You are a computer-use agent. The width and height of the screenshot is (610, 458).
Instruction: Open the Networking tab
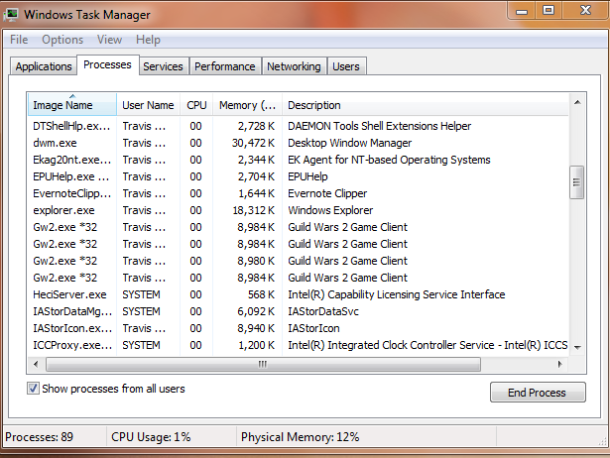(x=294, y=66)
